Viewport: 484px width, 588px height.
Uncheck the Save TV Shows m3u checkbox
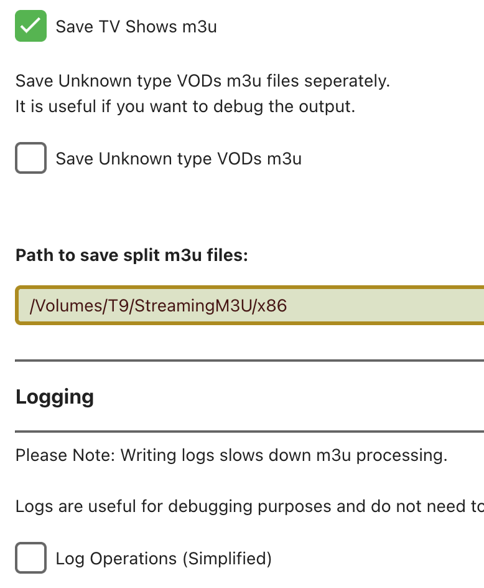click(30, 26)
